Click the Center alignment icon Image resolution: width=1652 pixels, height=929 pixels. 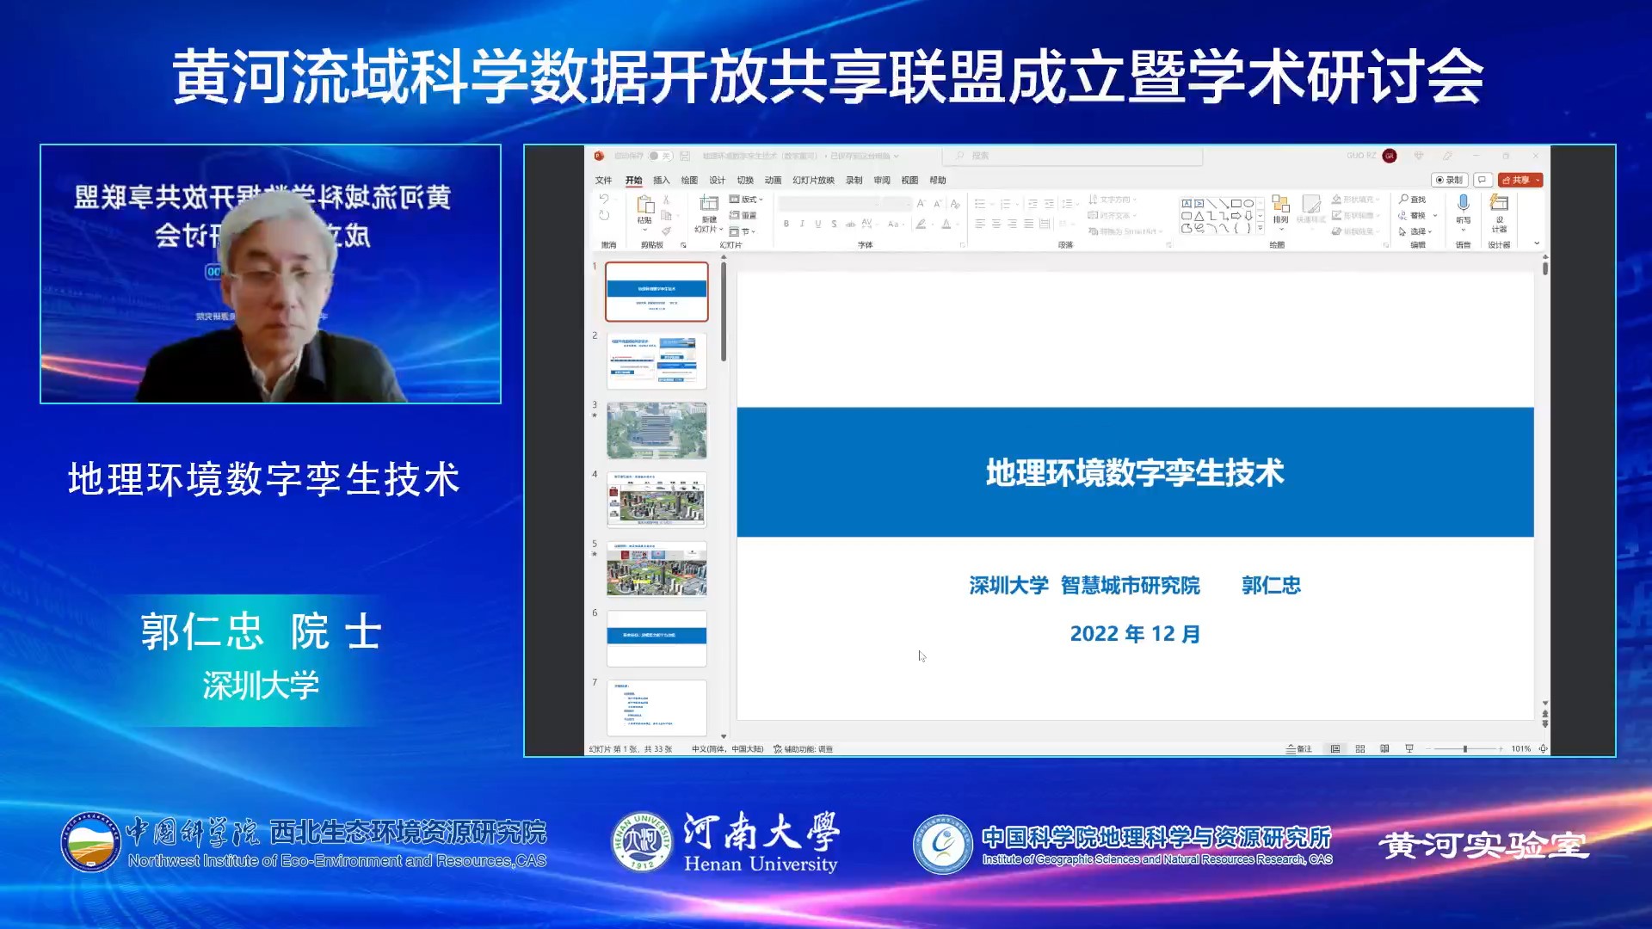point(996,224)
